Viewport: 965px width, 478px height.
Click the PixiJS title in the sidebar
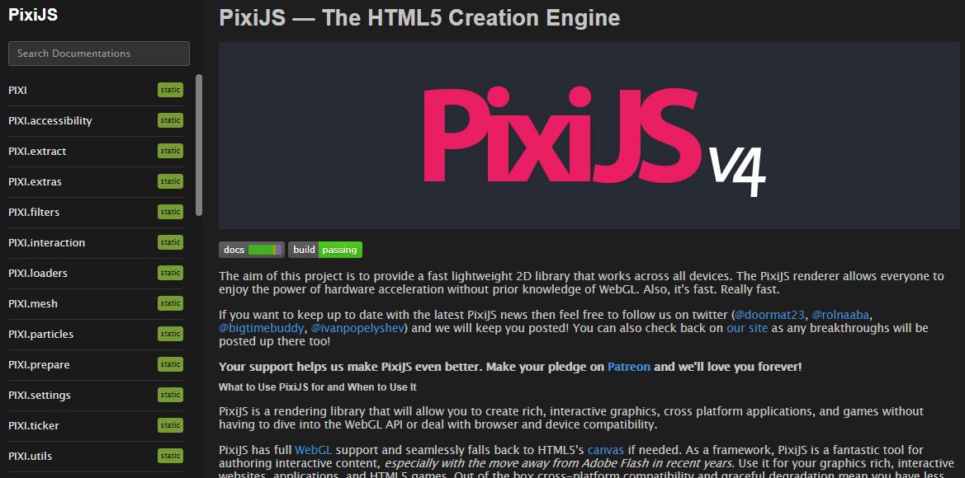(x=33, y=16)
